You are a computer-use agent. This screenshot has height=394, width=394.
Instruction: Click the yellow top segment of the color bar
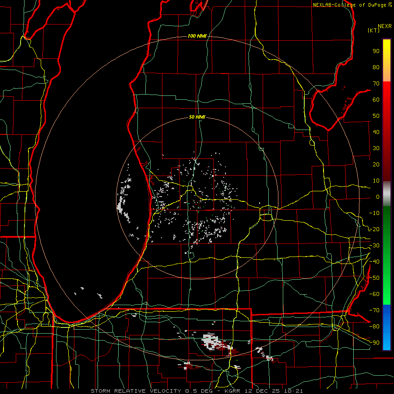387,60
